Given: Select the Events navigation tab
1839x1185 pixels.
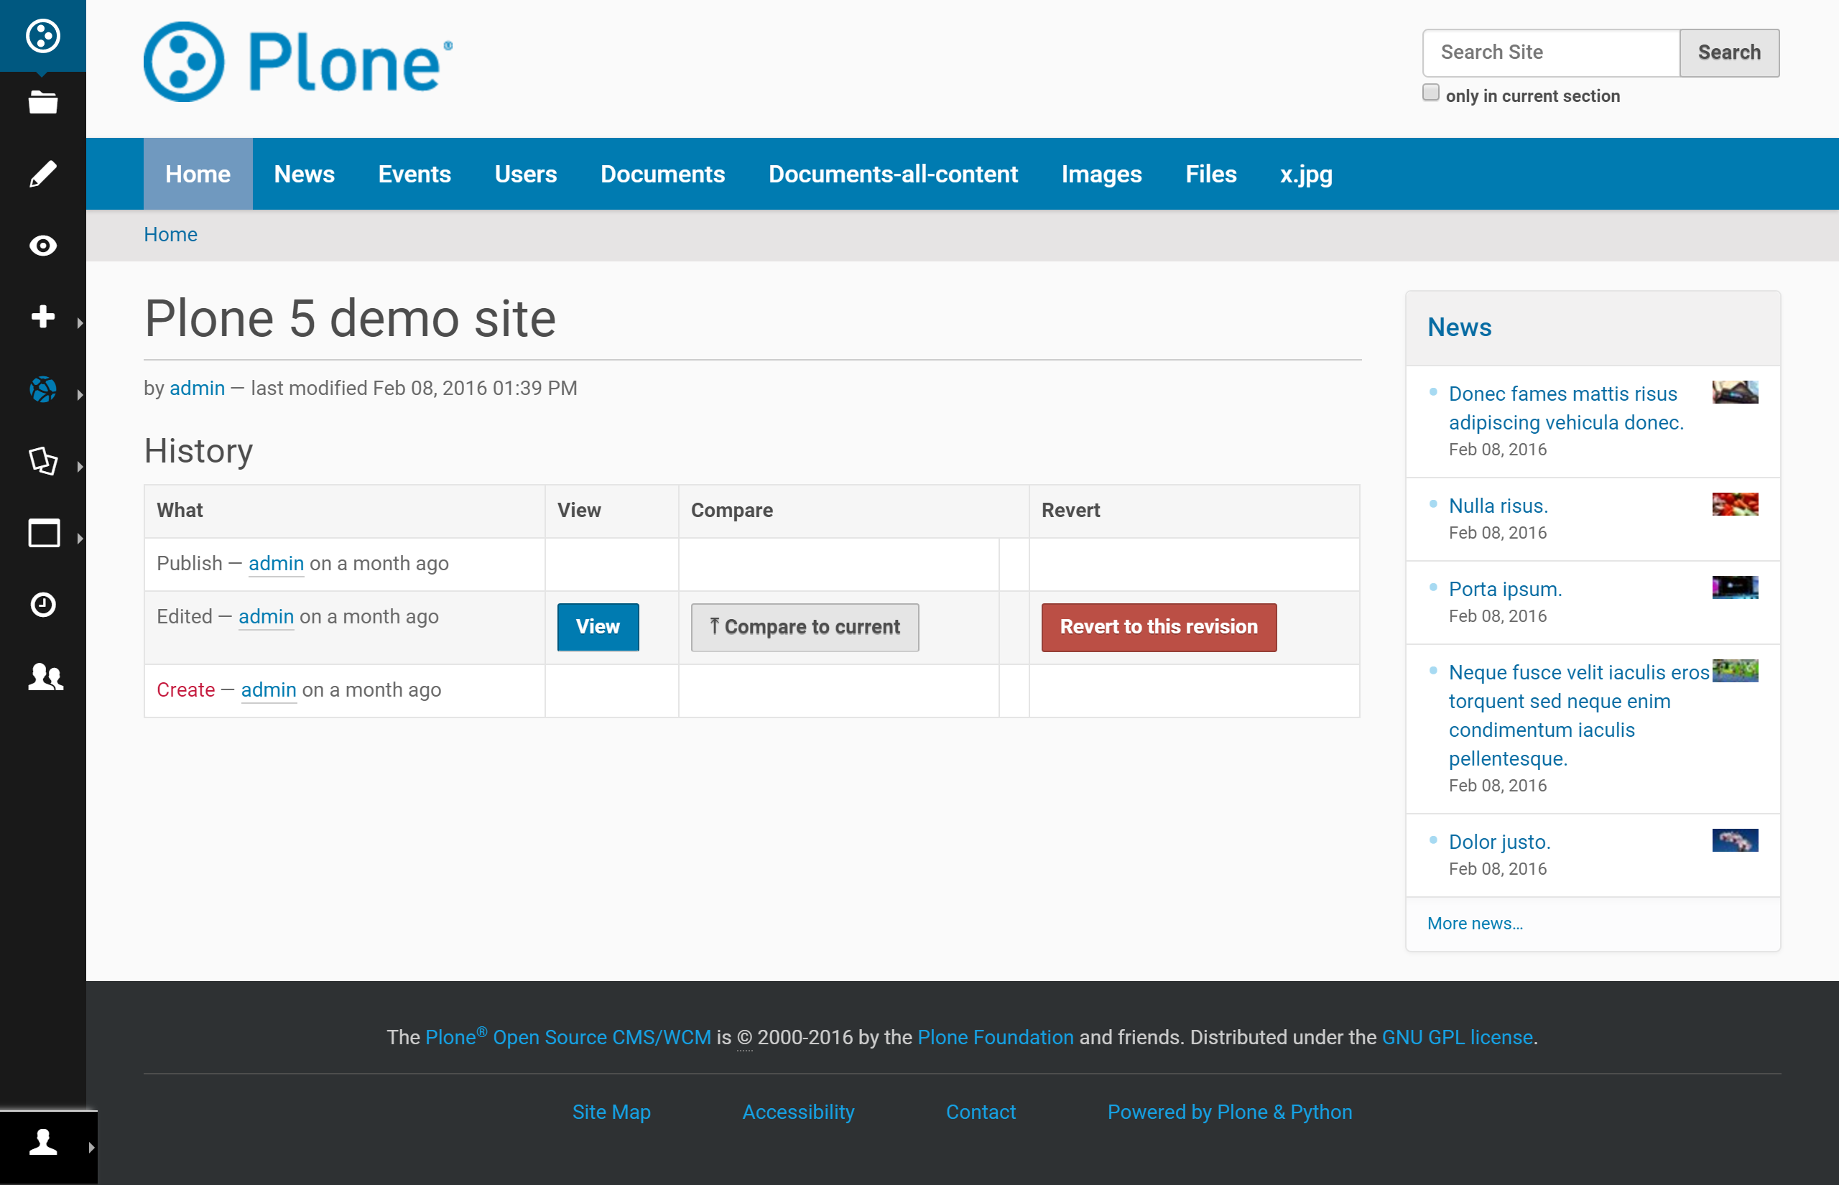Looking at the screenshot, I should 414,174.
